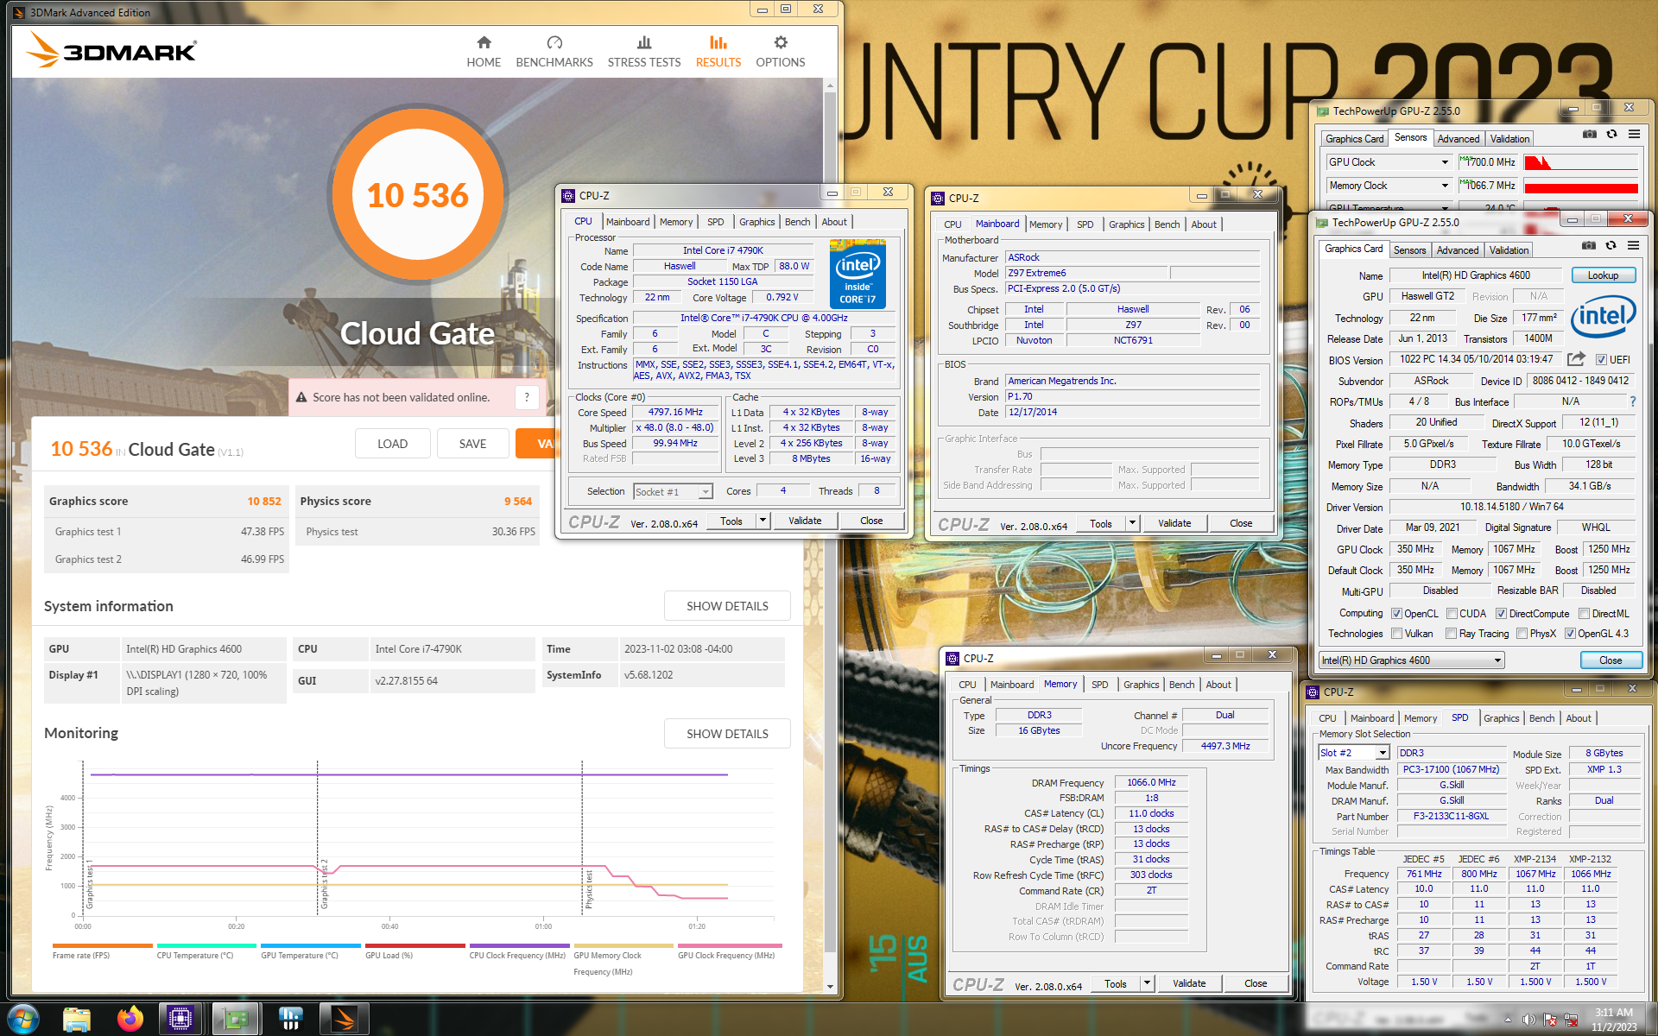1658x1036 pixels.
Task: Switch to CPU-Z via taskbar chip icon
Action: click(x=180, y=1020)
